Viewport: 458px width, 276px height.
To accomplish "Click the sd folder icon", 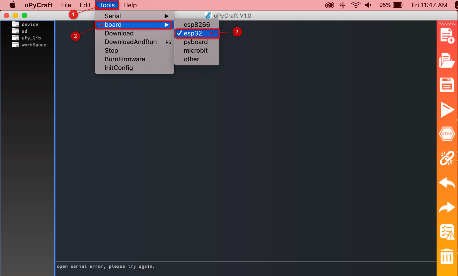I will point(16,31).
